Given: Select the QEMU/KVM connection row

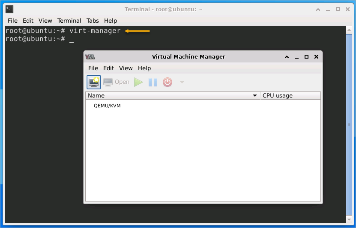Looking at the screenshot, I should click(203, 106).
